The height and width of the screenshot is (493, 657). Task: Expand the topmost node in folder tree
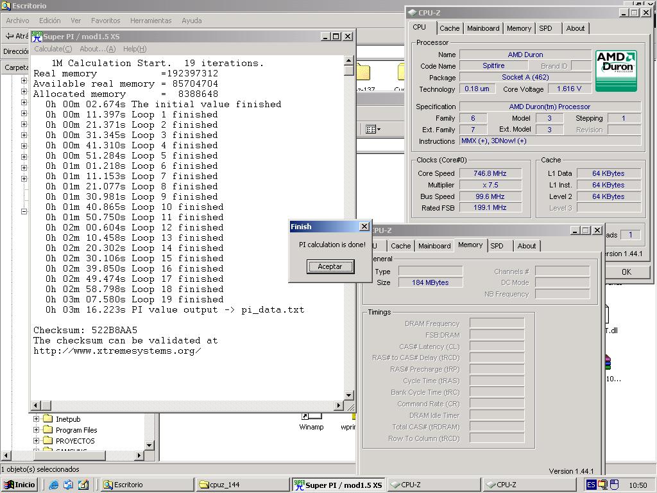(x=24, y=80)
